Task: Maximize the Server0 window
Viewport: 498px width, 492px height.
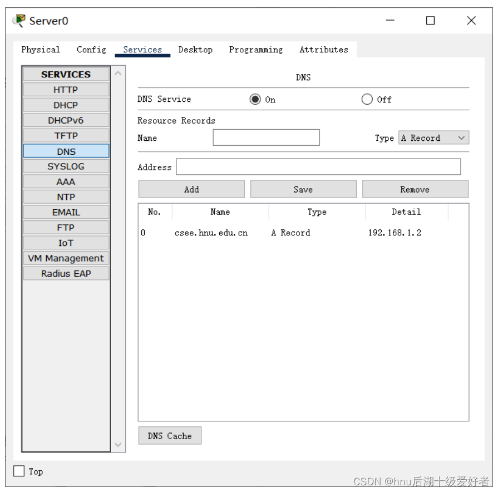Action: pos(430,21)
